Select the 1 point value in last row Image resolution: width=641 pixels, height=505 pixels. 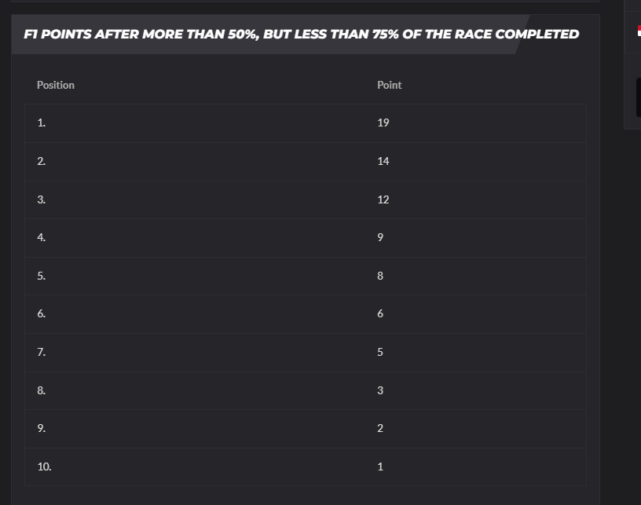pyautogui.click(x=380, y=467)
